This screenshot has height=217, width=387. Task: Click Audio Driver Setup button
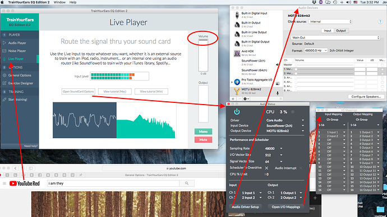(245, 207)
